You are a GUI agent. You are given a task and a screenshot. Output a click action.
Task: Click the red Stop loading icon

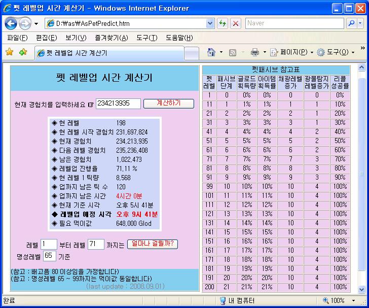[236, 23]
